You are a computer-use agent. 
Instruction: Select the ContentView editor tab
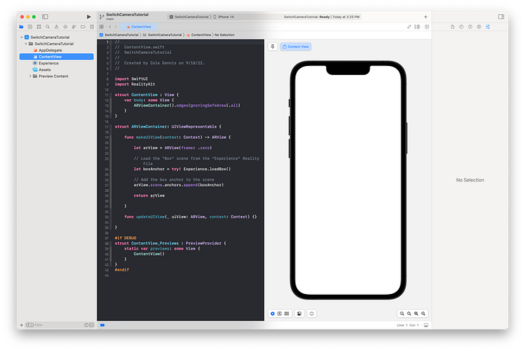point(139,27)
